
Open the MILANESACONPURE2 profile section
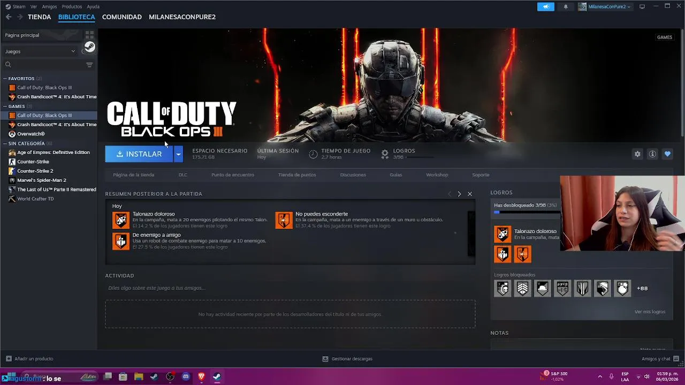coord(182,17)
